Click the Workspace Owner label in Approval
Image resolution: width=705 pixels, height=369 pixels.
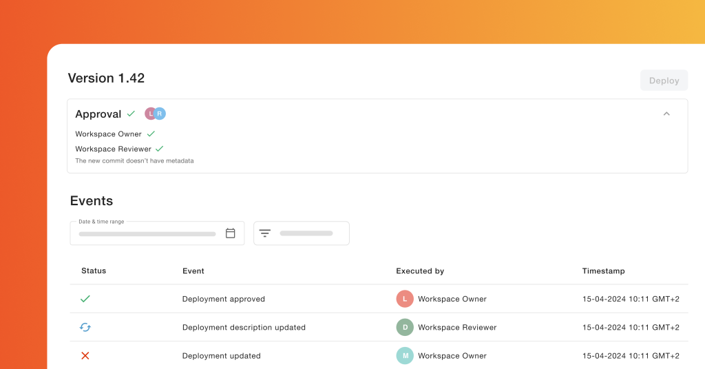pyautogui.click(x=108, y=134)
